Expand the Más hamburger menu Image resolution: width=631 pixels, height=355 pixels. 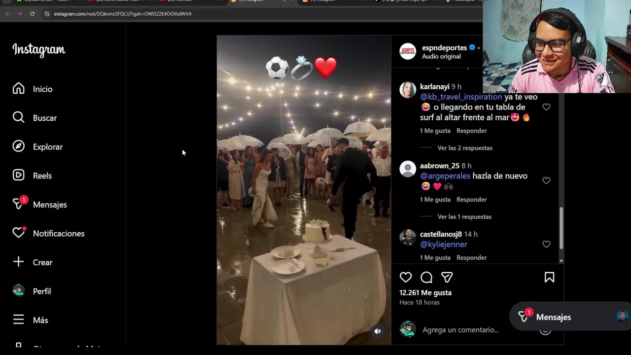point(18,320)
